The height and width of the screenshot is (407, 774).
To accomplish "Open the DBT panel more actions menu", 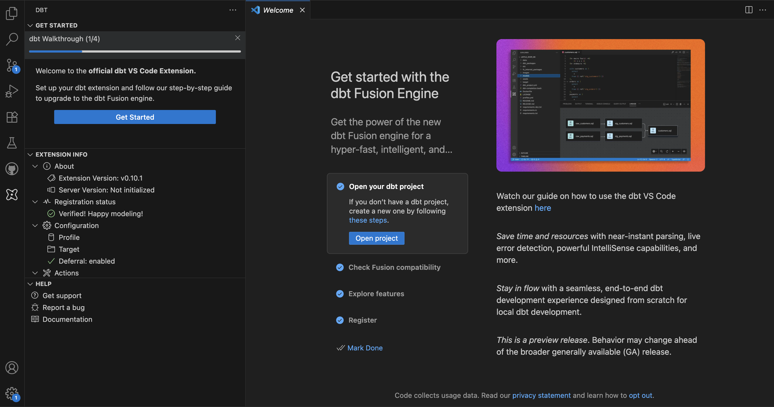I will pyautogui.click(x=233, y=10).
